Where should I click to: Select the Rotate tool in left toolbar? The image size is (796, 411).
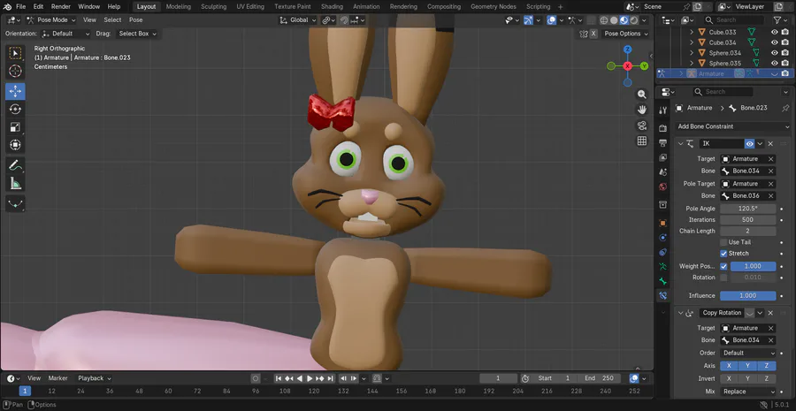[x=15, y=109]
